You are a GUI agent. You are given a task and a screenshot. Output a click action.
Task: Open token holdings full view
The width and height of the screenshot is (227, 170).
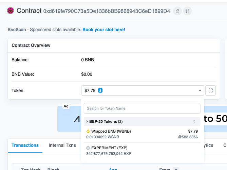(210, 90)
